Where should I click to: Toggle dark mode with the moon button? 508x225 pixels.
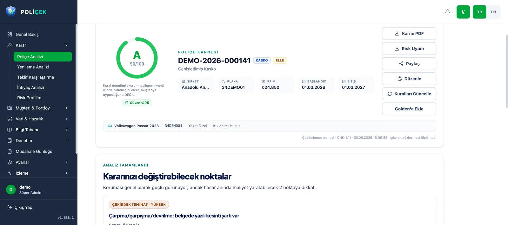click(x=463, y=12)
